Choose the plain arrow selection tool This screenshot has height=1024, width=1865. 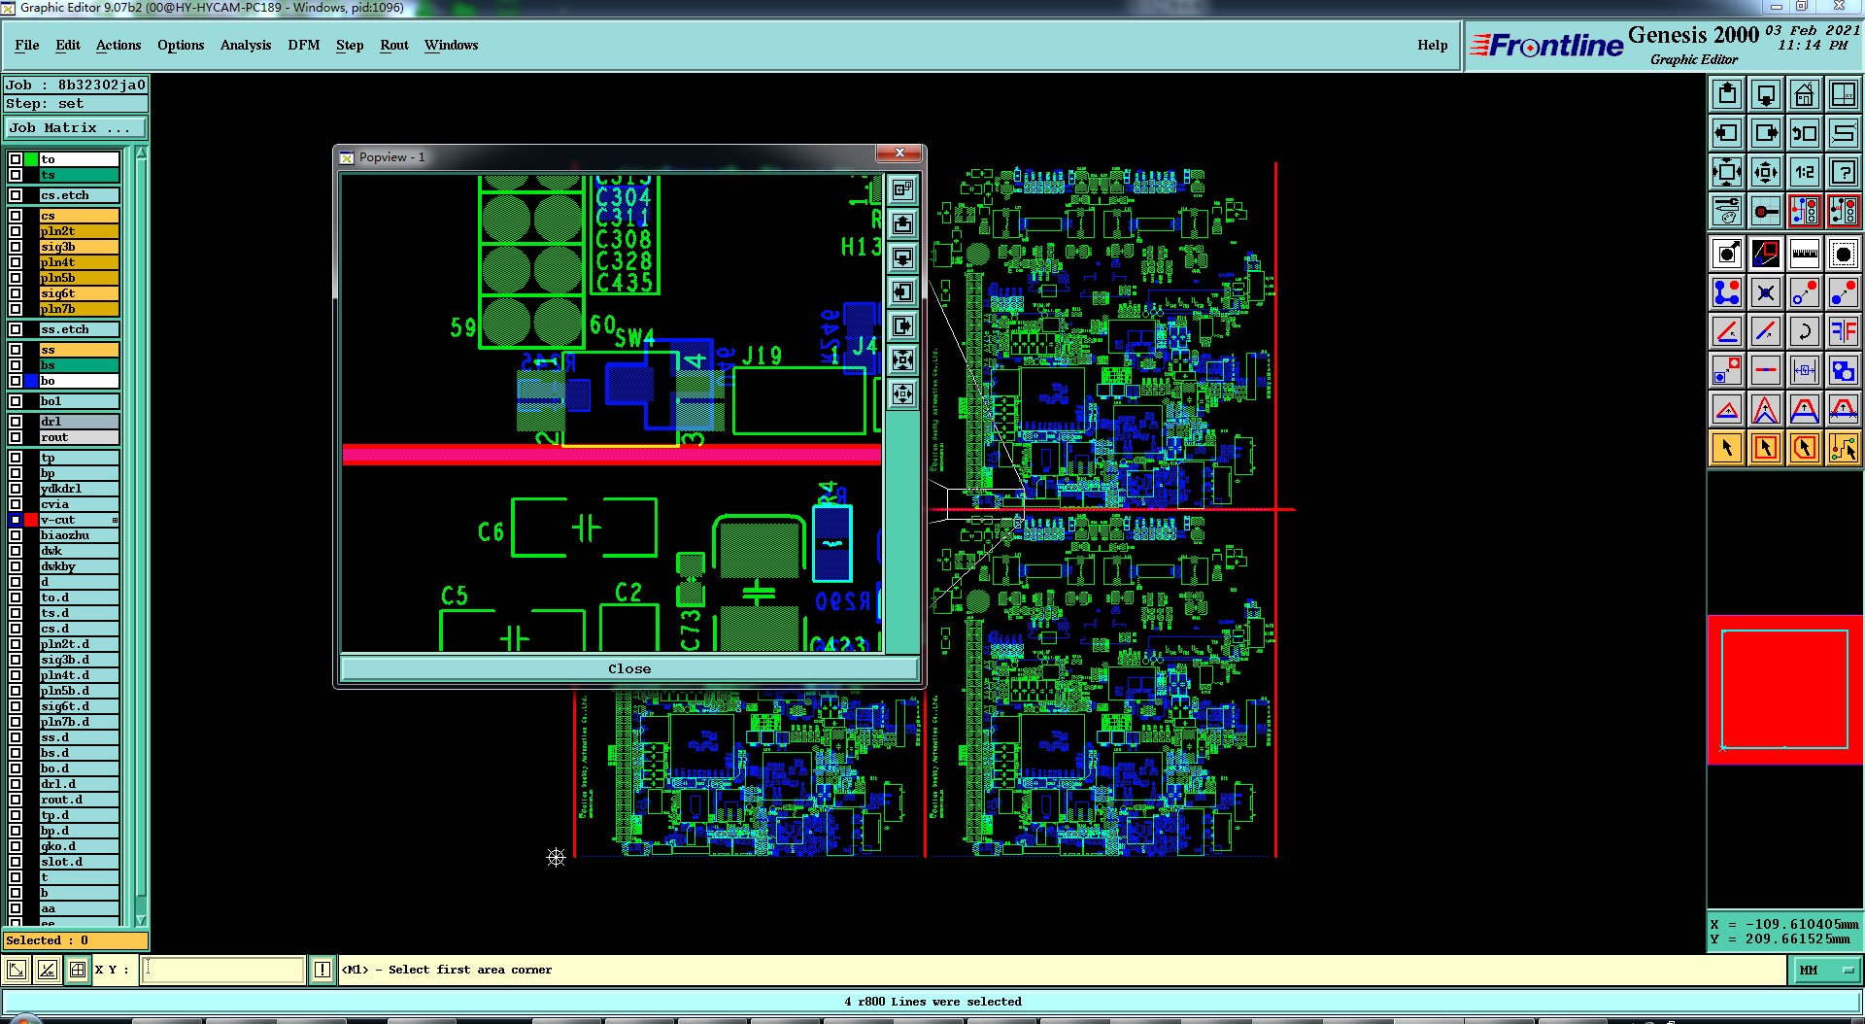point(1727,448)
